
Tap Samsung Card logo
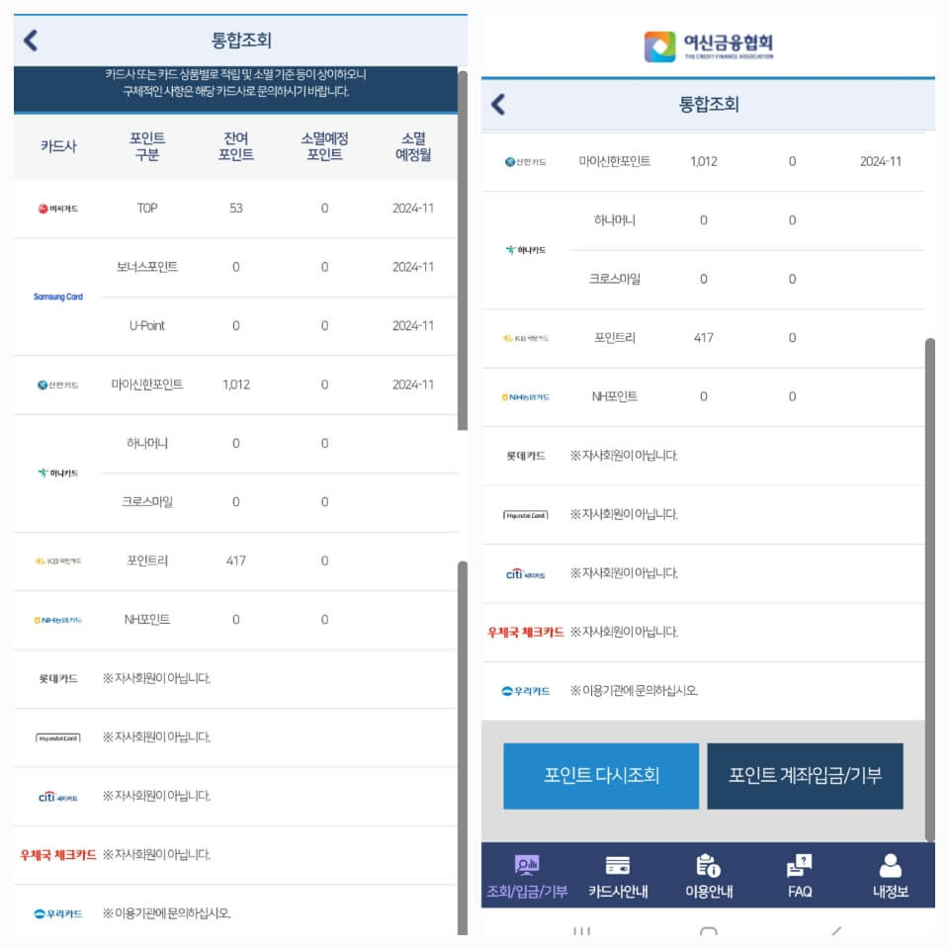[58, 297]
